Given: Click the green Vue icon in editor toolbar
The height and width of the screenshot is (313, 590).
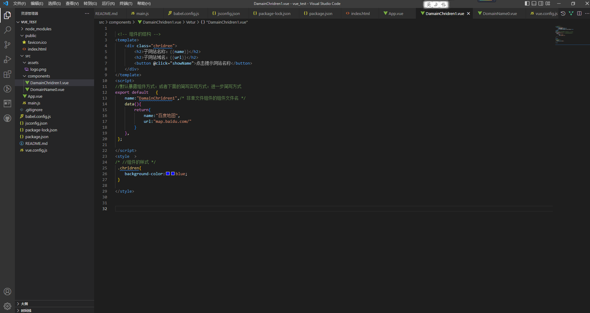Looking at the screenshot, I should [571, 13].
